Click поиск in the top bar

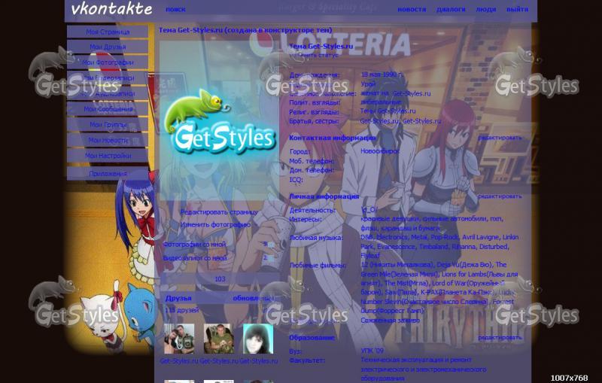click(175, 10)
